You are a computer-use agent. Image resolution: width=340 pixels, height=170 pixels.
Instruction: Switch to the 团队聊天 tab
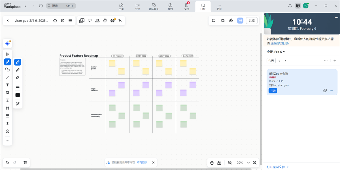[x=154, y=6]
